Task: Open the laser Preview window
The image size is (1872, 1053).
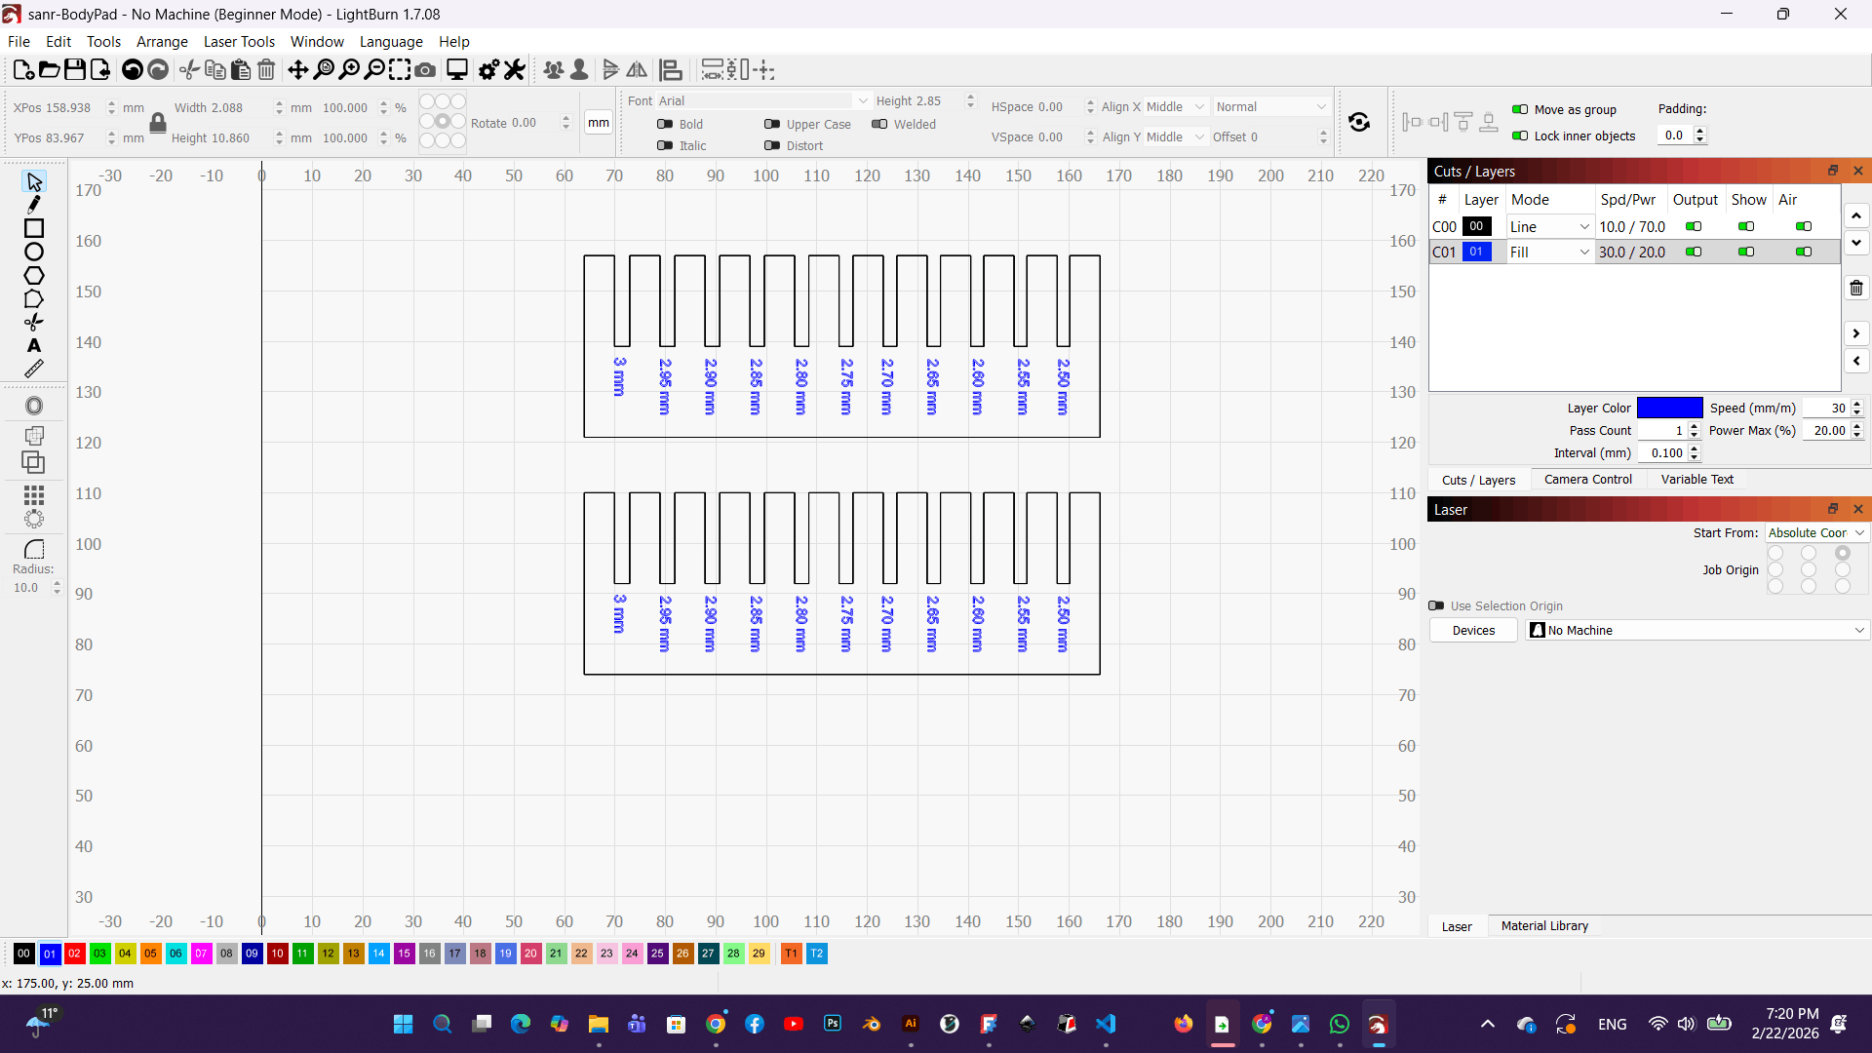Action: [456, 69]
